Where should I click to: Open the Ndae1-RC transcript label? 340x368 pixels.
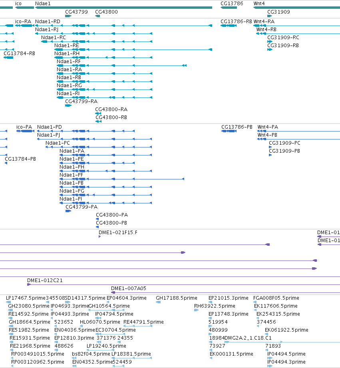point(54,38)
